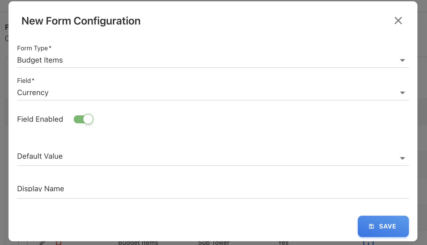The image size is (427, 245).
Task: Open Field dropdown showing Currency
Action: click(x=208, y=93)
